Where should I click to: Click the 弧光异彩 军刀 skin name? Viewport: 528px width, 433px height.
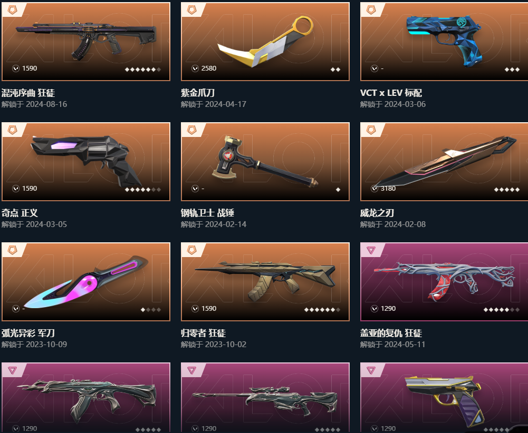[x=28, y=333]
